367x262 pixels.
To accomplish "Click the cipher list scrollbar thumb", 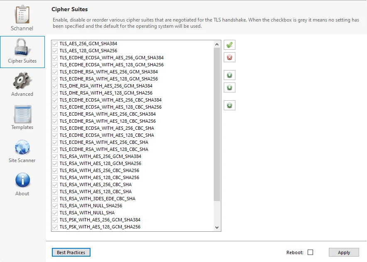I will (x=217, y=124).
